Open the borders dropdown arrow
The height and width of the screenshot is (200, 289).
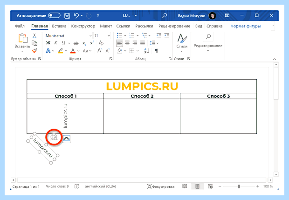[138, 51]
